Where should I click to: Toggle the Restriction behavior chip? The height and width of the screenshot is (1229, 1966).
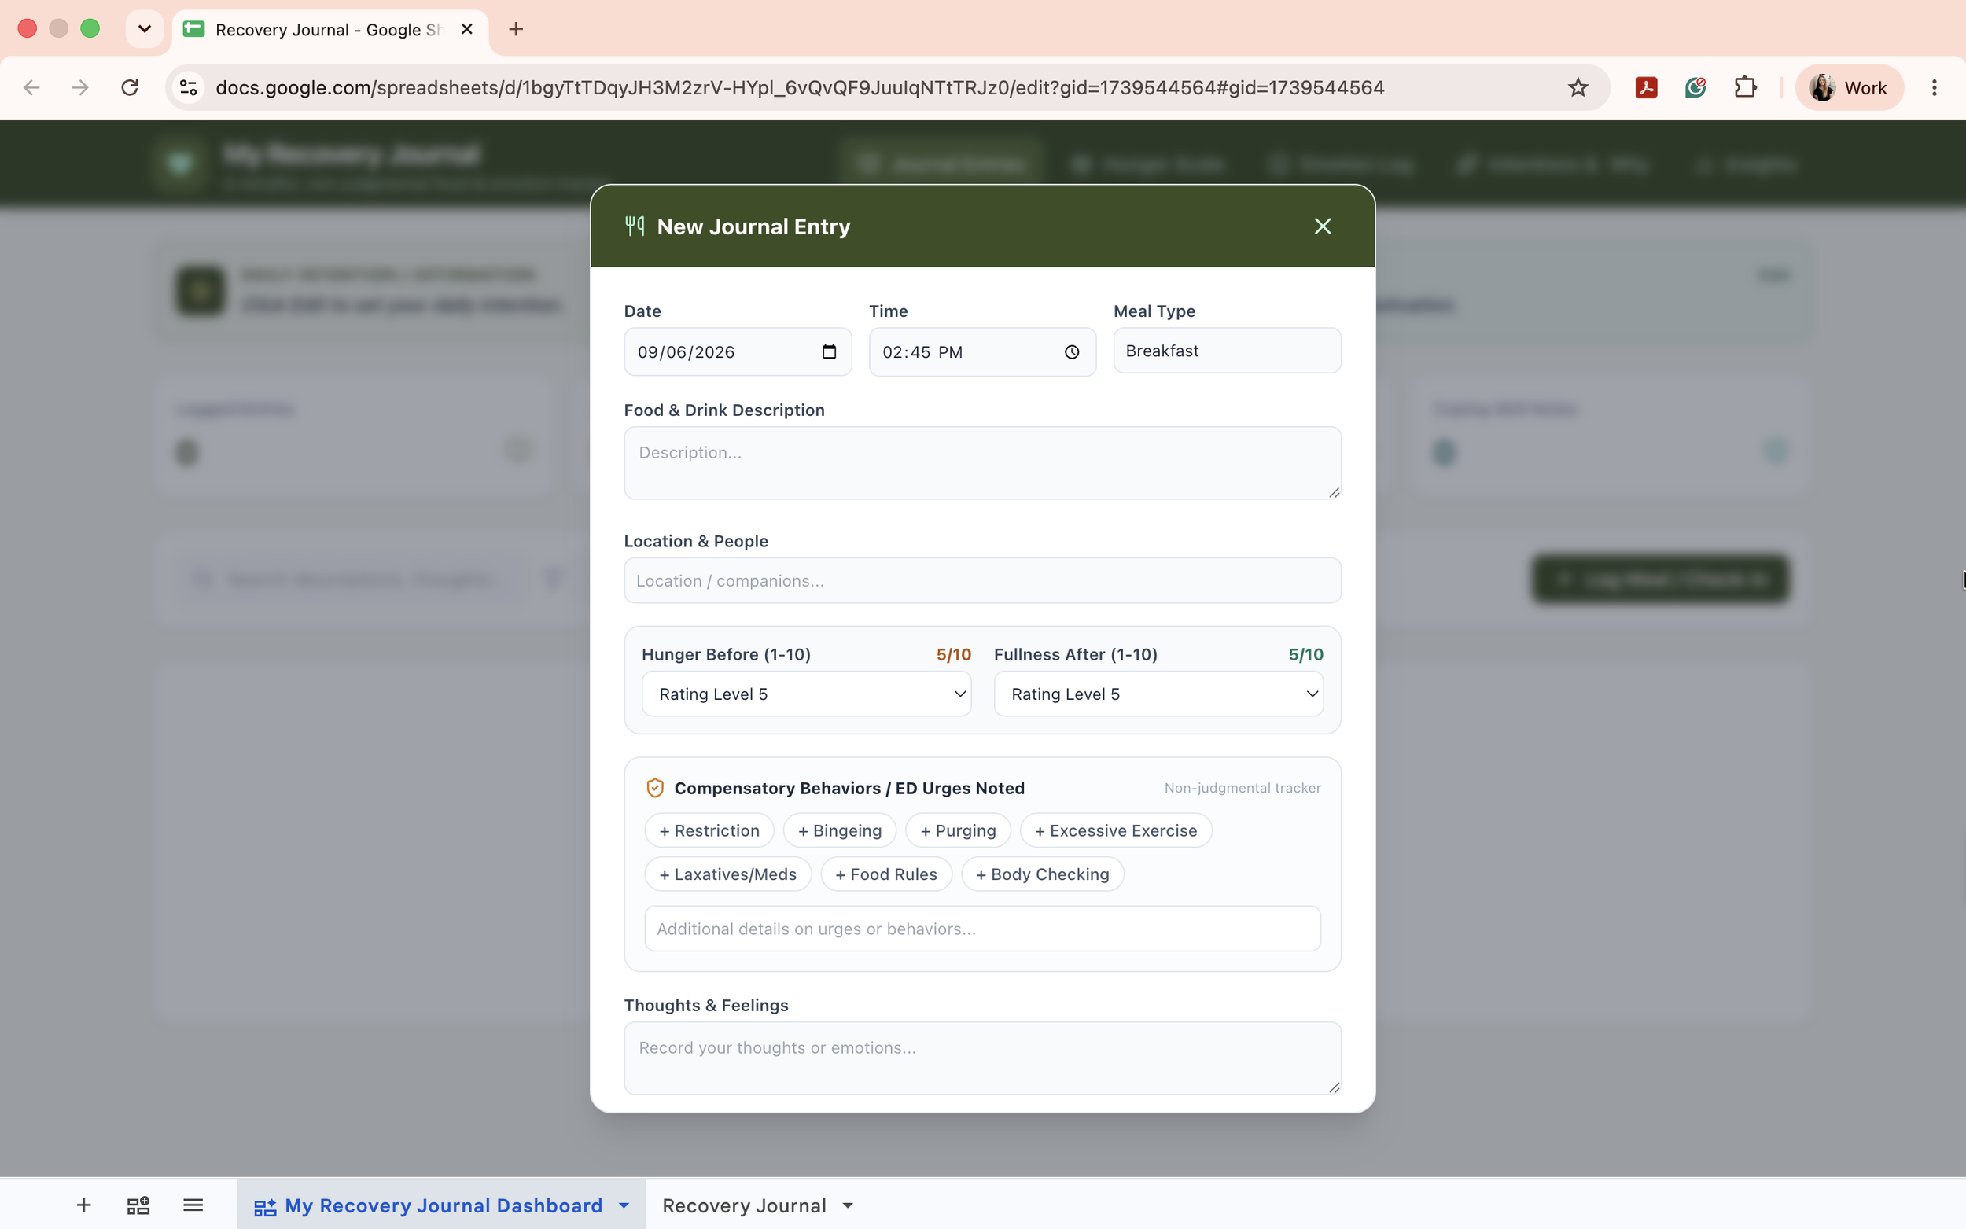coord(709,830)
